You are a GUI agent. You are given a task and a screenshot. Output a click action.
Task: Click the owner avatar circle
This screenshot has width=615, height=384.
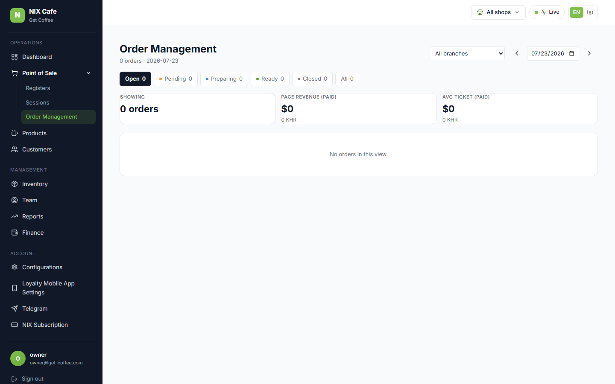click(x=18, y=358)
